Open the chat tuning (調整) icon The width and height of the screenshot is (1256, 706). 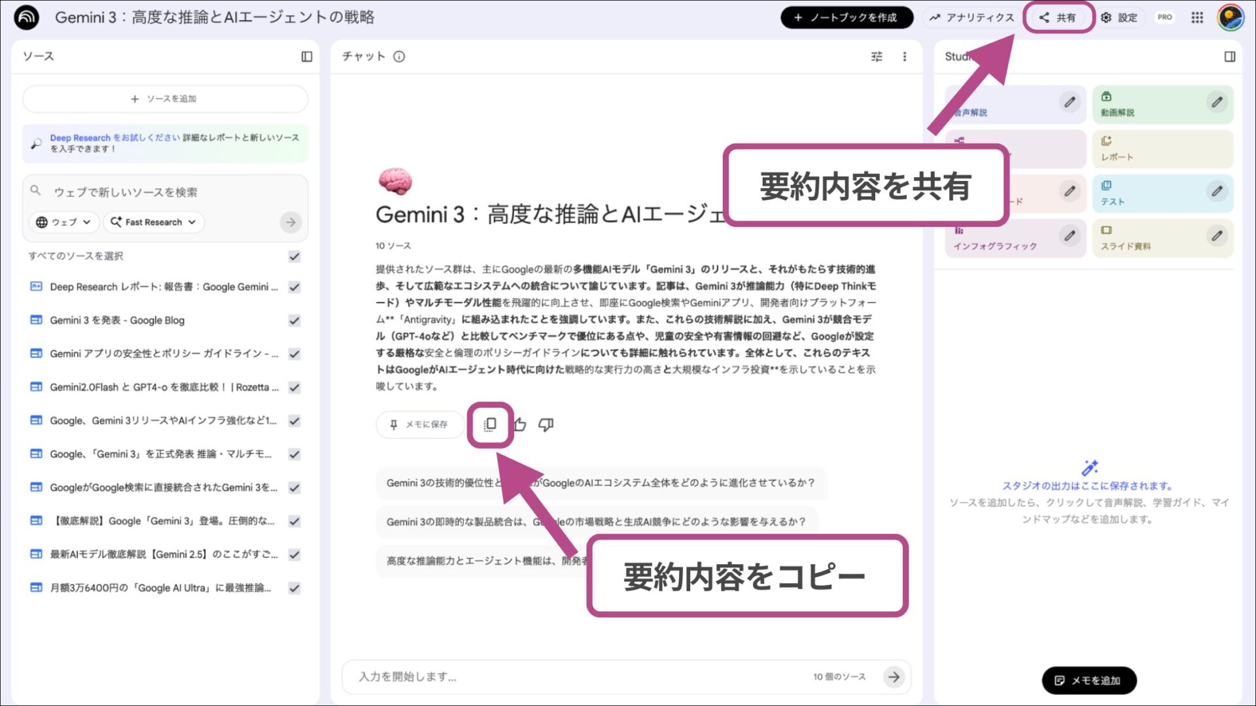click(876, 57)
